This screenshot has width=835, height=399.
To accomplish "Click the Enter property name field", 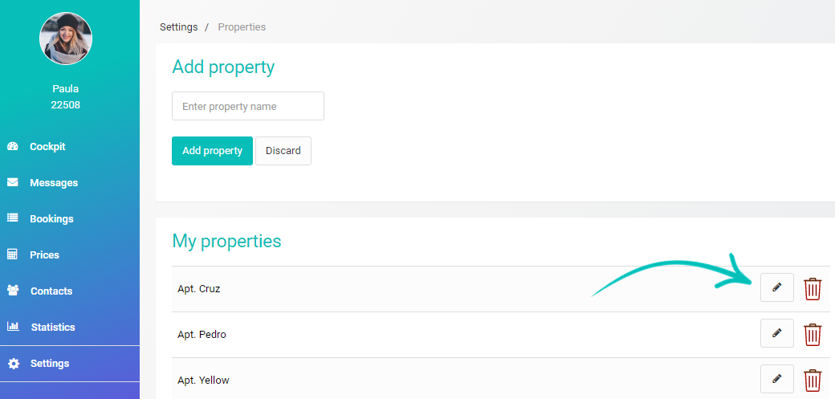I will pyautogui.click(x=247, y=106).
